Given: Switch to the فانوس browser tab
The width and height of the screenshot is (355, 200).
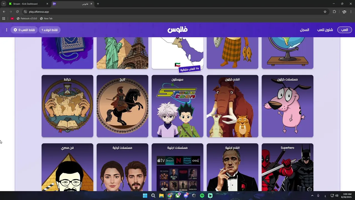Looking at the screenshot, I should click(73, 4).
